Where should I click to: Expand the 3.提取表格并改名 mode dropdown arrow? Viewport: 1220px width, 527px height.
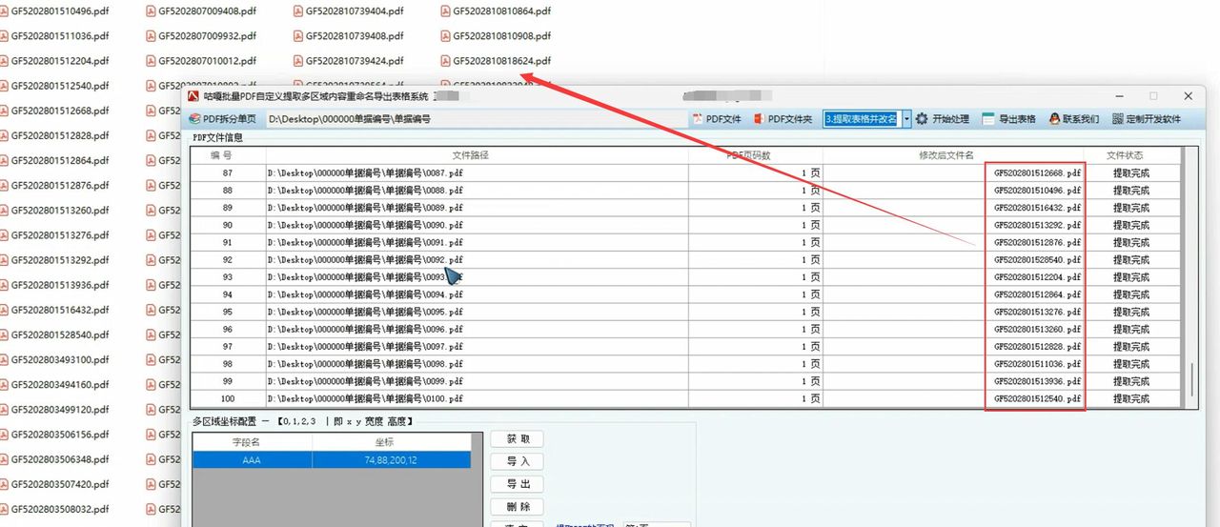pyautogui.click(x=906, y=119)
